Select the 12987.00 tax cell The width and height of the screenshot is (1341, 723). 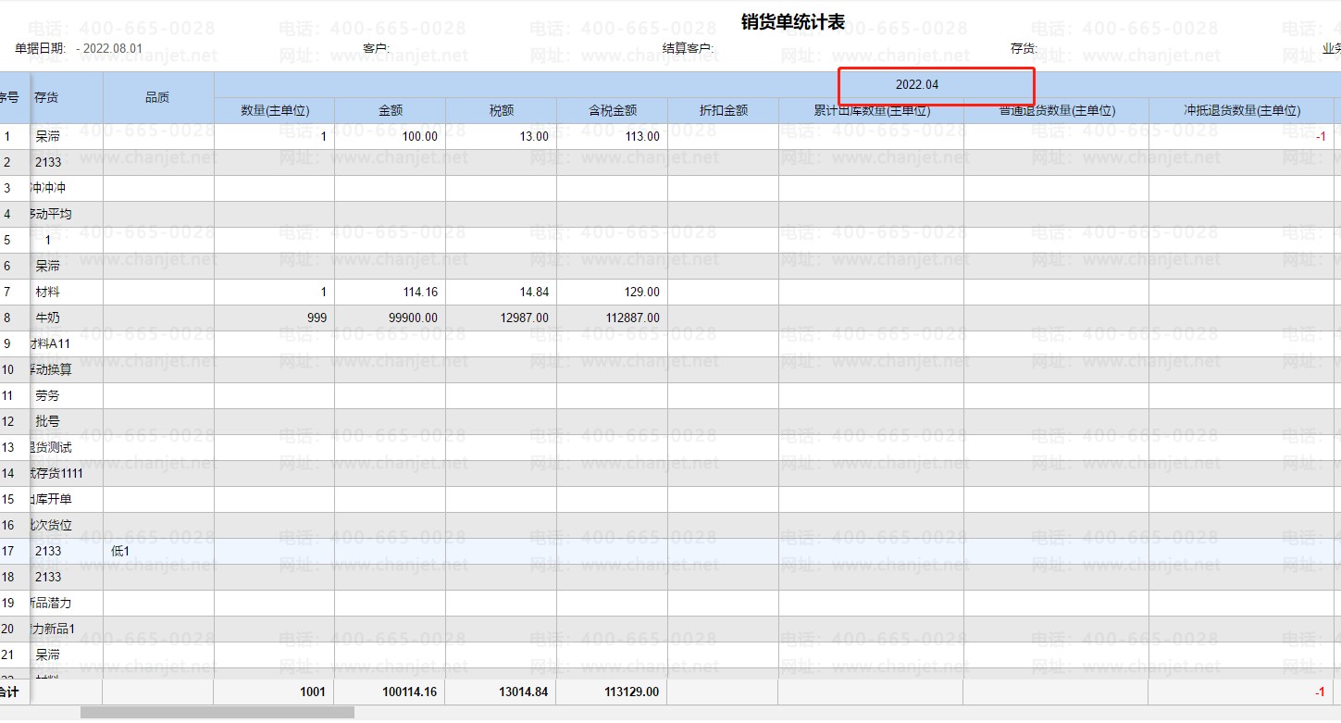pos(501,318)
